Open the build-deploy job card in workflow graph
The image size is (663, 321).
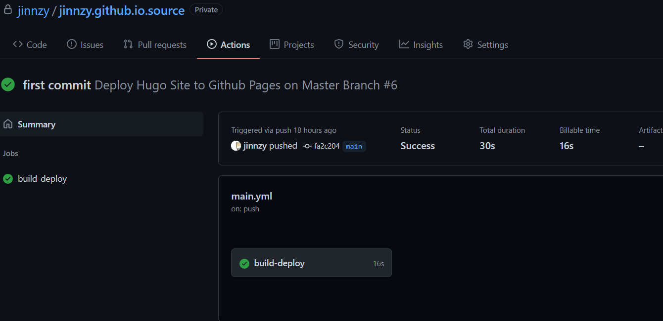pyautogui.click(x=311, y=263)
